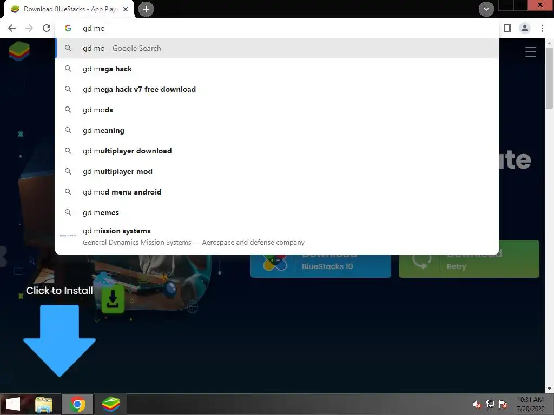Click the BlueStacks logo on the page
This screenshot has width=554, height=415.
(19, 51)
